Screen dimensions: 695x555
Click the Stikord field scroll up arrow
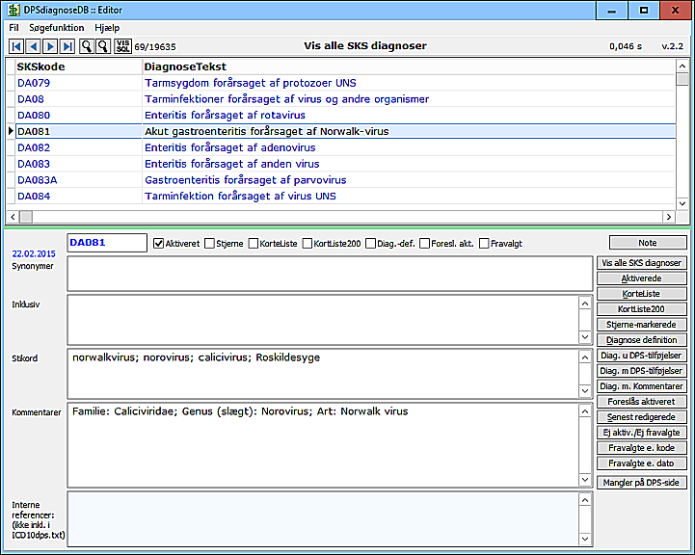click(585, 357)
